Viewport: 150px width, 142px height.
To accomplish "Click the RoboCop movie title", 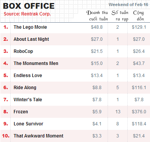I will click(23, 51).
